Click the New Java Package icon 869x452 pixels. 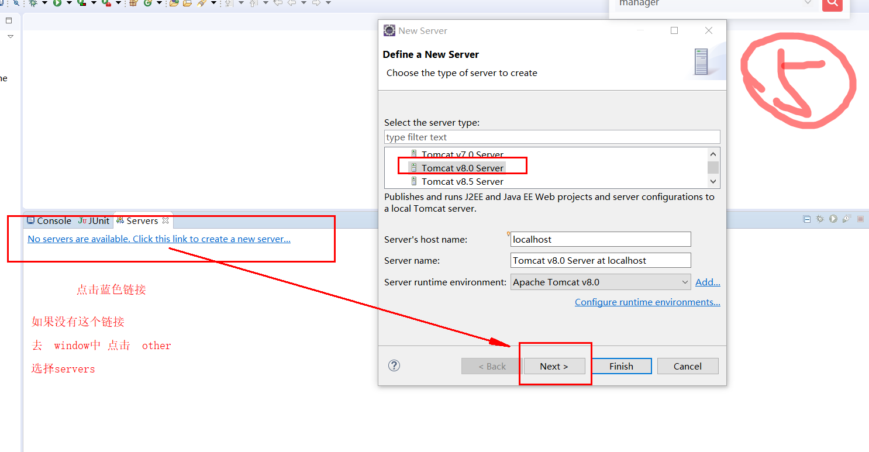coord(133,2)
